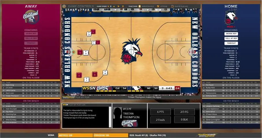Select Lance Stephenson on Home bench
The width and height of the screenshot is (262, 138).
(x=231, y=109)
